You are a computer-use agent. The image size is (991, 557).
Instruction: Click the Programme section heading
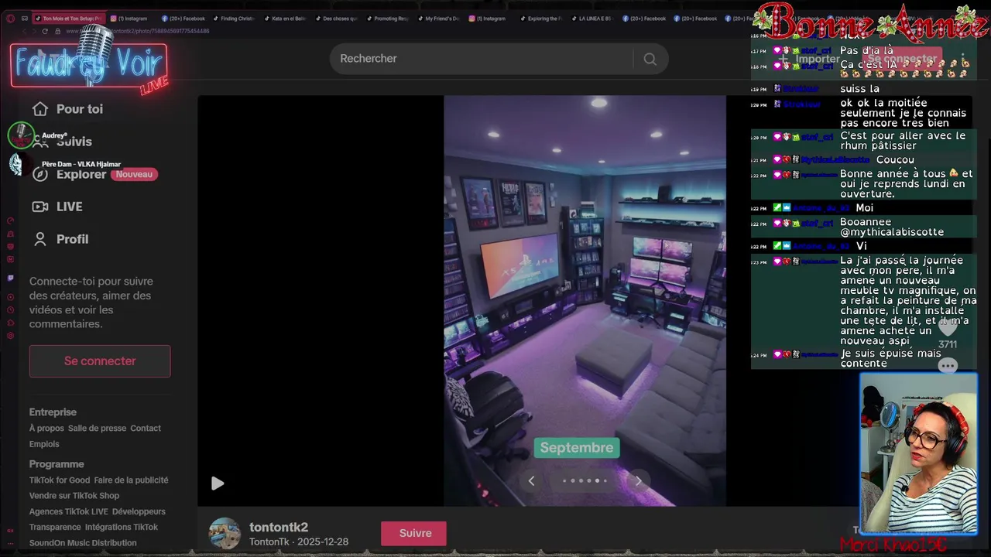coord(57,464)
